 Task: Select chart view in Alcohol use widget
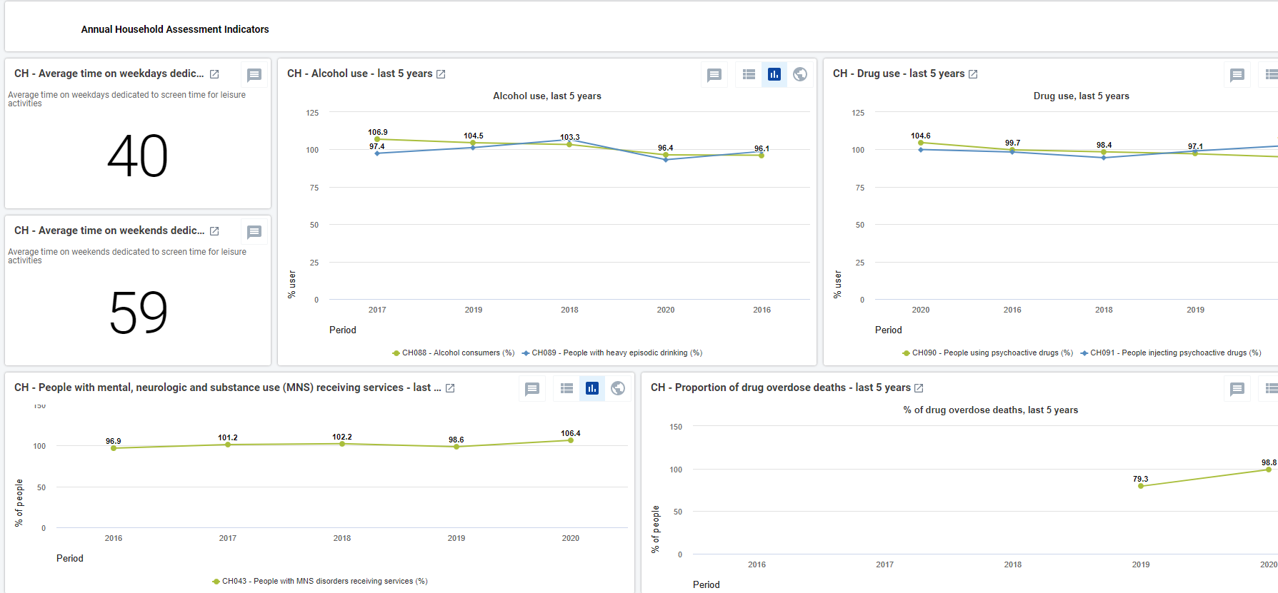click(774, 74)
